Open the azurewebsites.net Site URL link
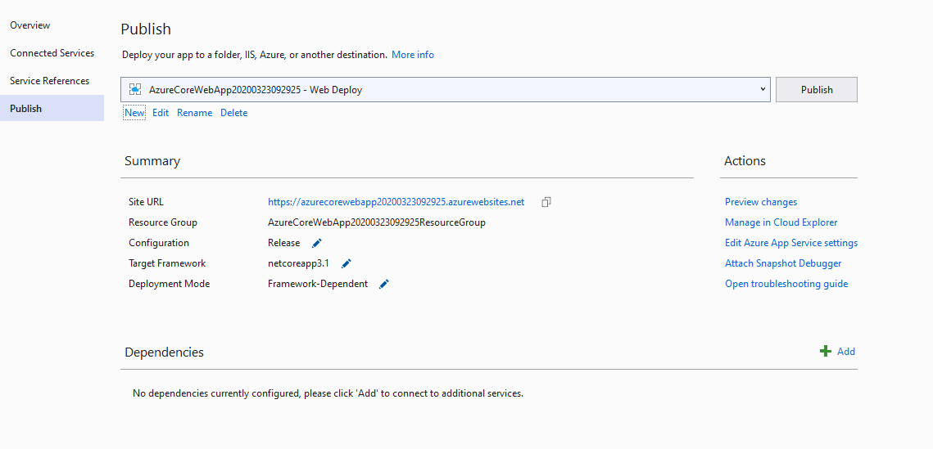The image size is (933, 449). [x=396, y=202]
